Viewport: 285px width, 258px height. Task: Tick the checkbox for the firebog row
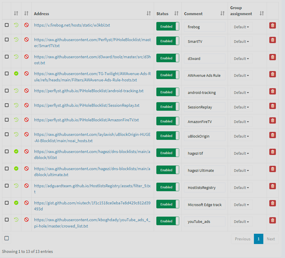coord(7,25)
